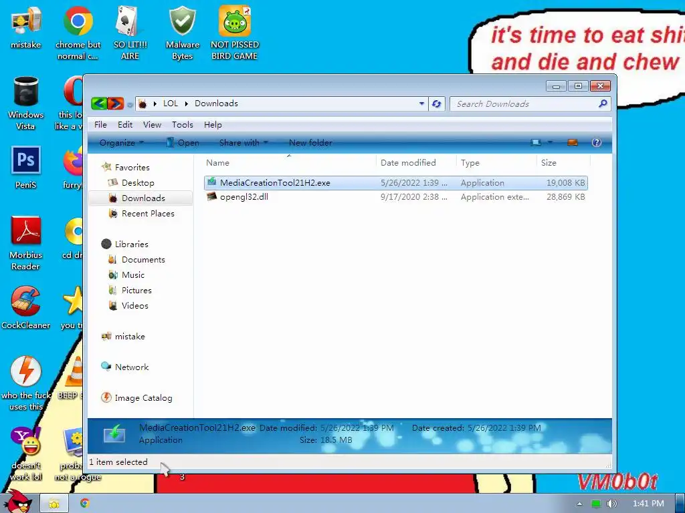685x513 pixels.
Task: Select Music library
Action: [x=133, y=275]
